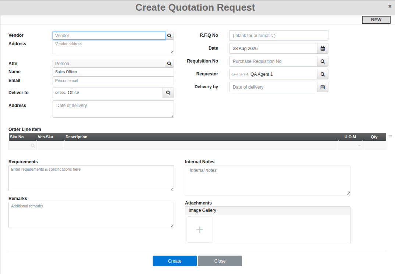Click the Purchase Requisition No field
This screenshot has width=395, height=274.
[x=273, y=61]
